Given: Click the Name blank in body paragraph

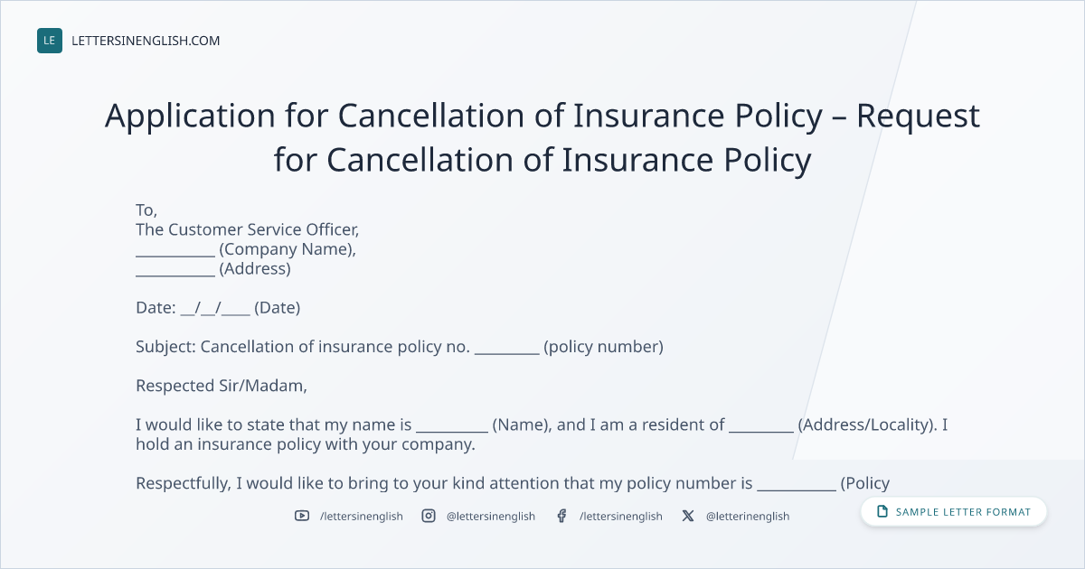Looking at the screenshot, I should point(452,425).
